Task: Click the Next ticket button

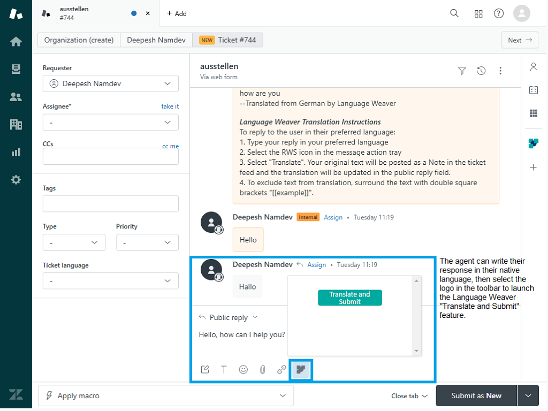Action: (x=520, y=40)
